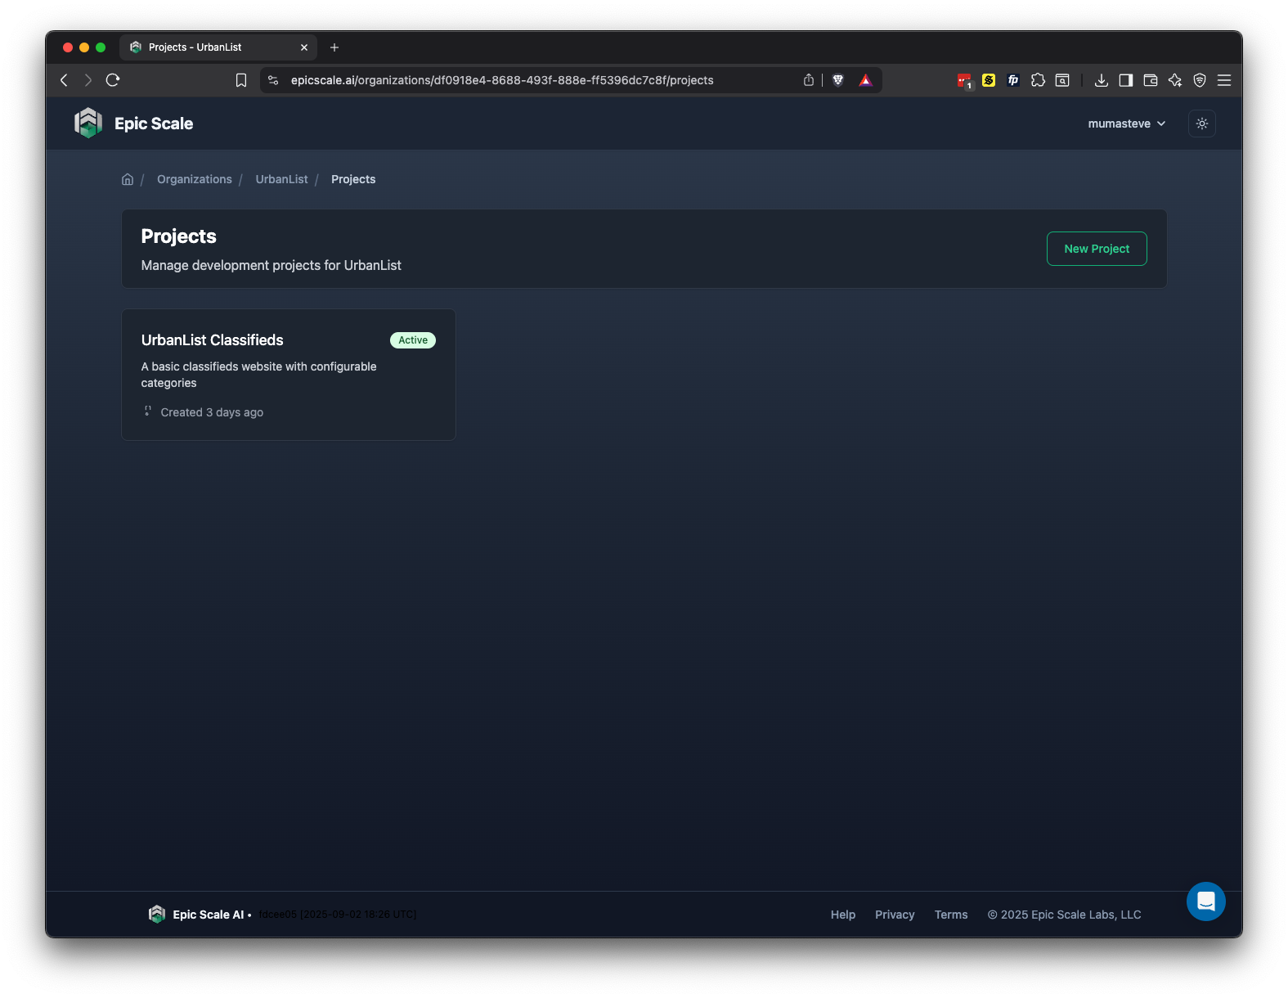Open the Help footer link

click(x=843, y=915)
